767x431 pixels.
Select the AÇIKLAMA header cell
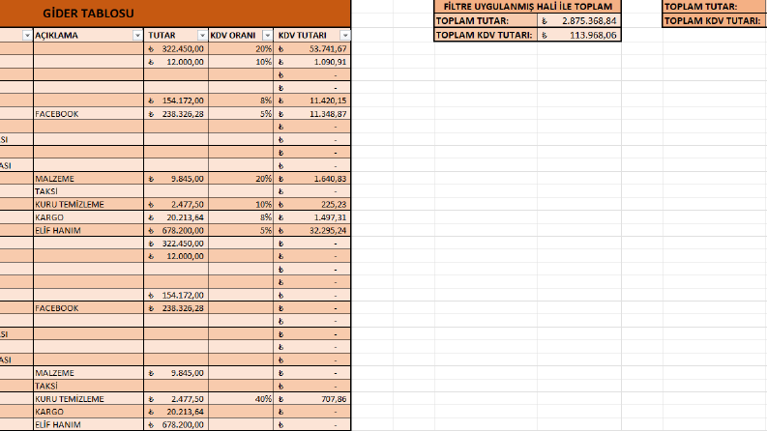pos(88,35)
